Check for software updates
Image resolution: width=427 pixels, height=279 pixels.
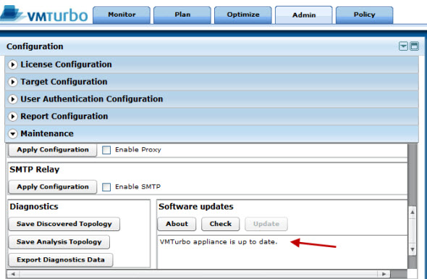[x=220, y=224]
